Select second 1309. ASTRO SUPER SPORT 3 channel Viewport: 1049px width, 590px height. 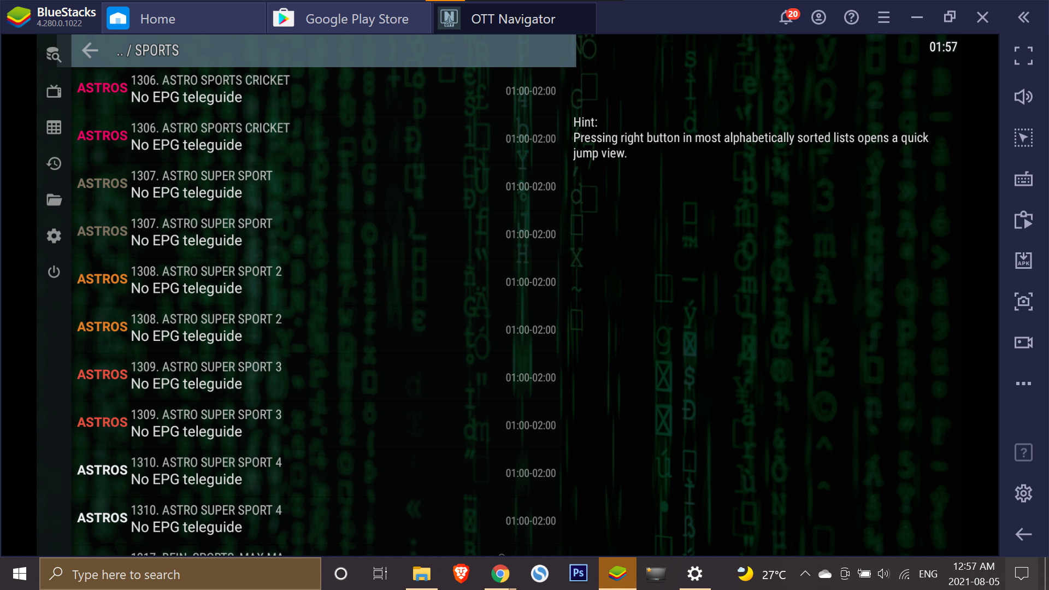point(316,425)
